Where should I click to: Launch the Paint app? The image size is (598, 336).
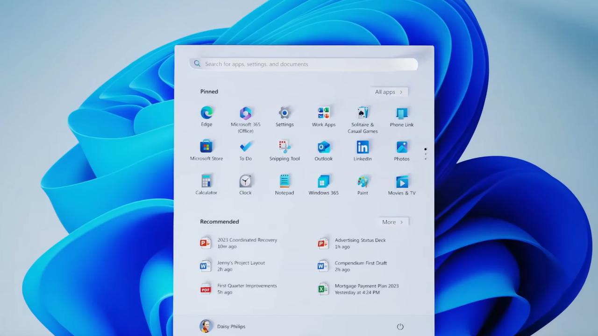point(363,185)
